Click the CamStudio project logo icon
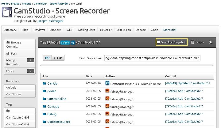This screenshot has width=221, height=128. (x=7, y=12)
